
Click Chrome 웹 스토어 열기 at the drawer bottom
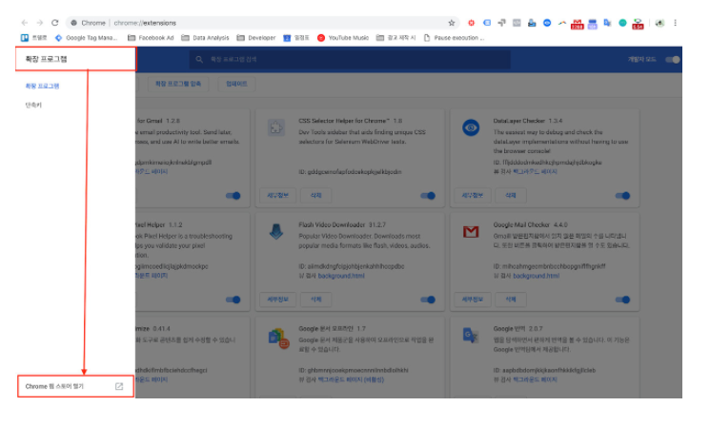pyautogui.click(x=75, y=386)
